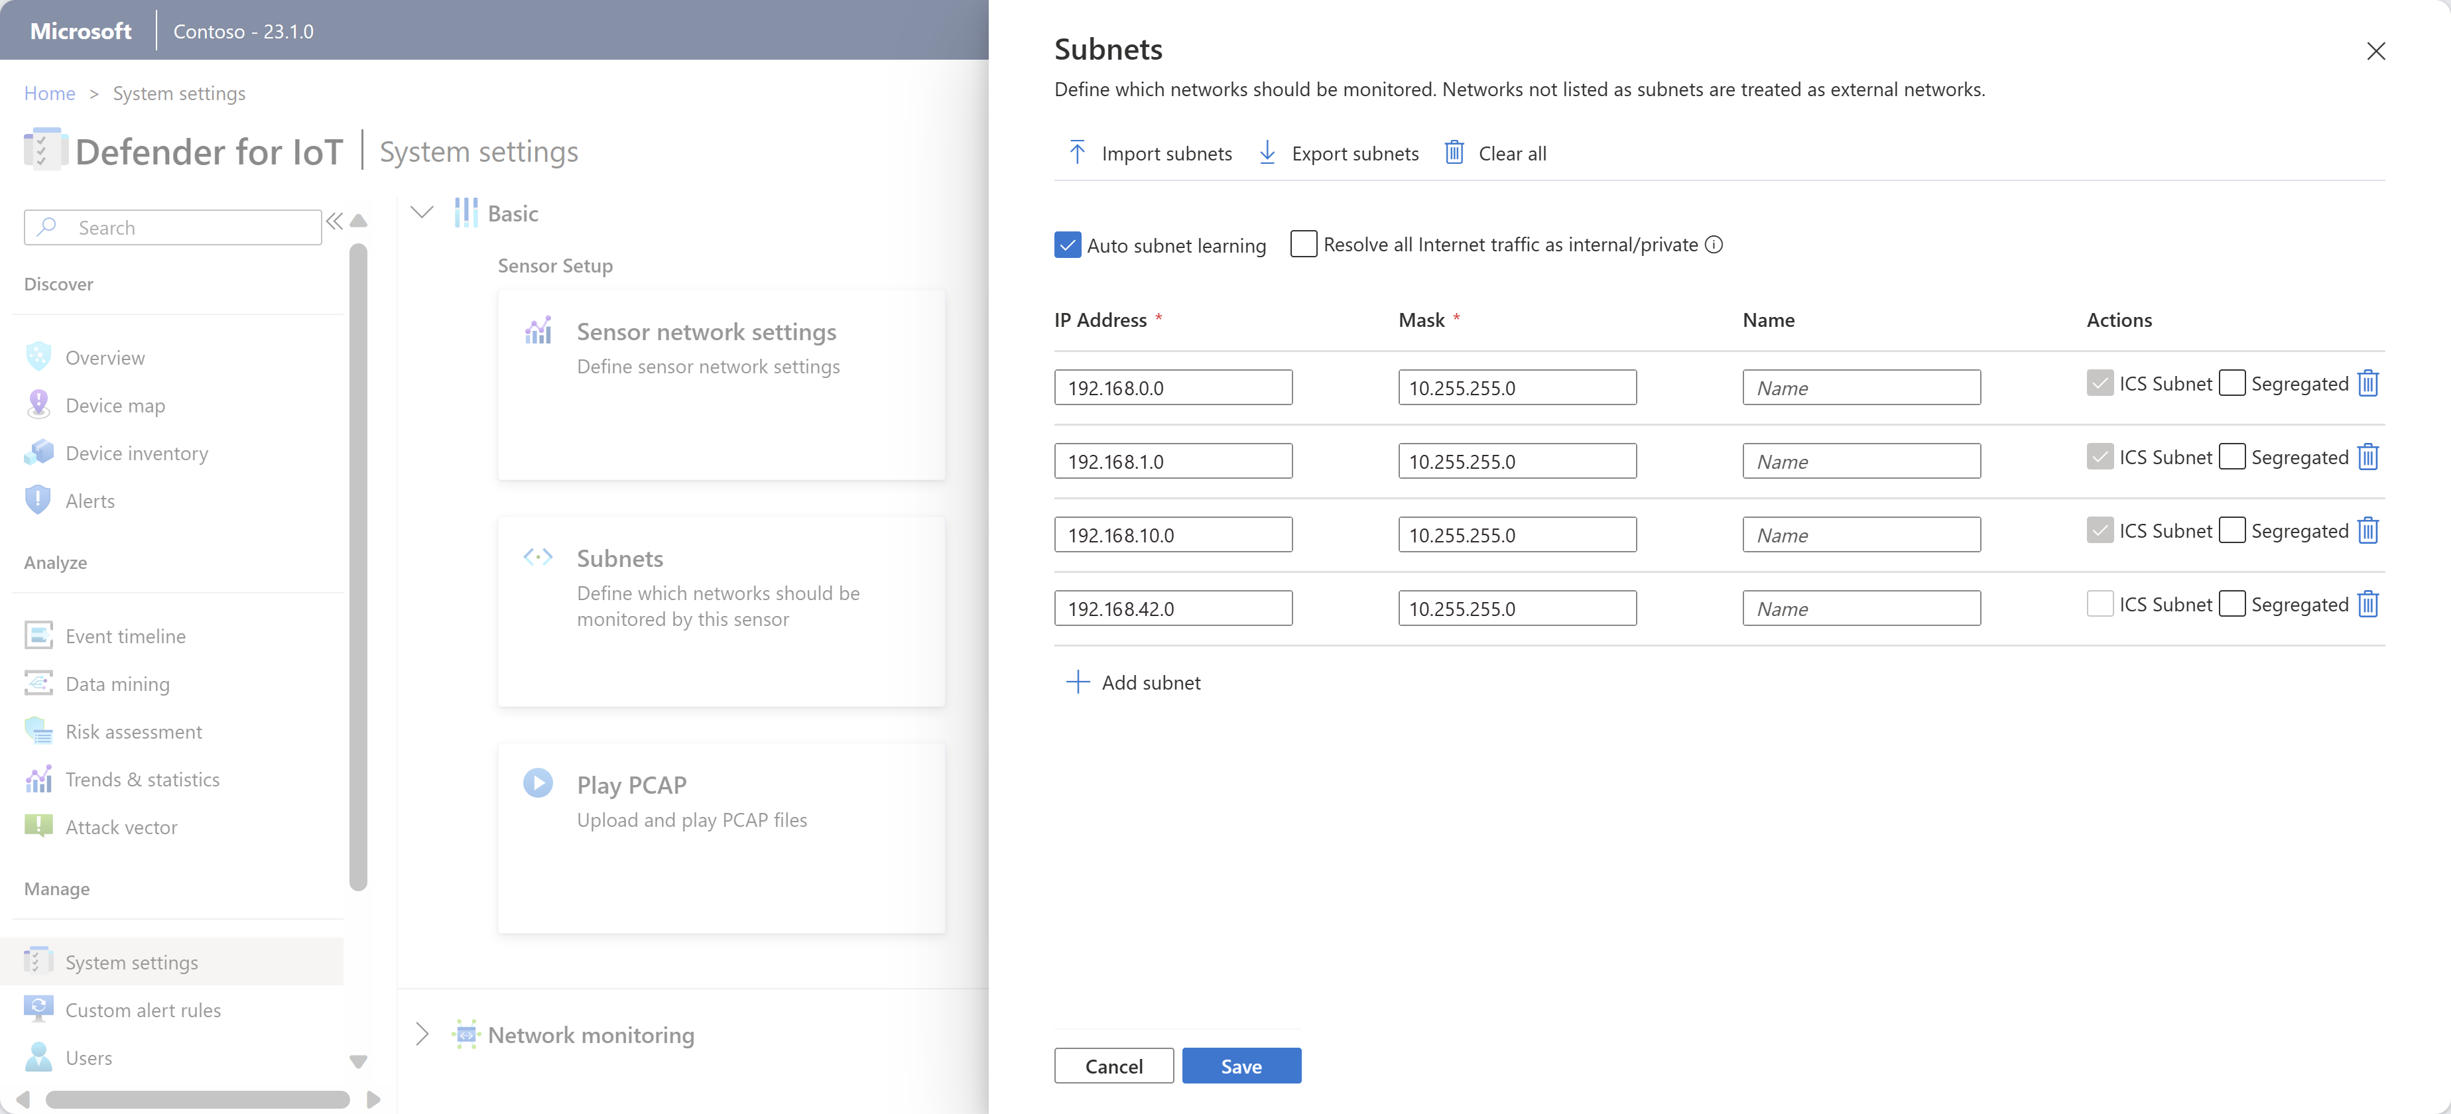Enable Resolve all Internet traffic as internal/private
This screenshot has width=2451, height=1114.
point(1302,244)
